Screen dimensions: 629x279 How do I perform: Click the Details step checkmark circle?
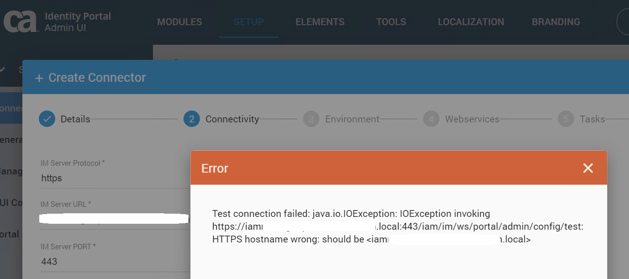pyautogui.click(x=47, y=119)
